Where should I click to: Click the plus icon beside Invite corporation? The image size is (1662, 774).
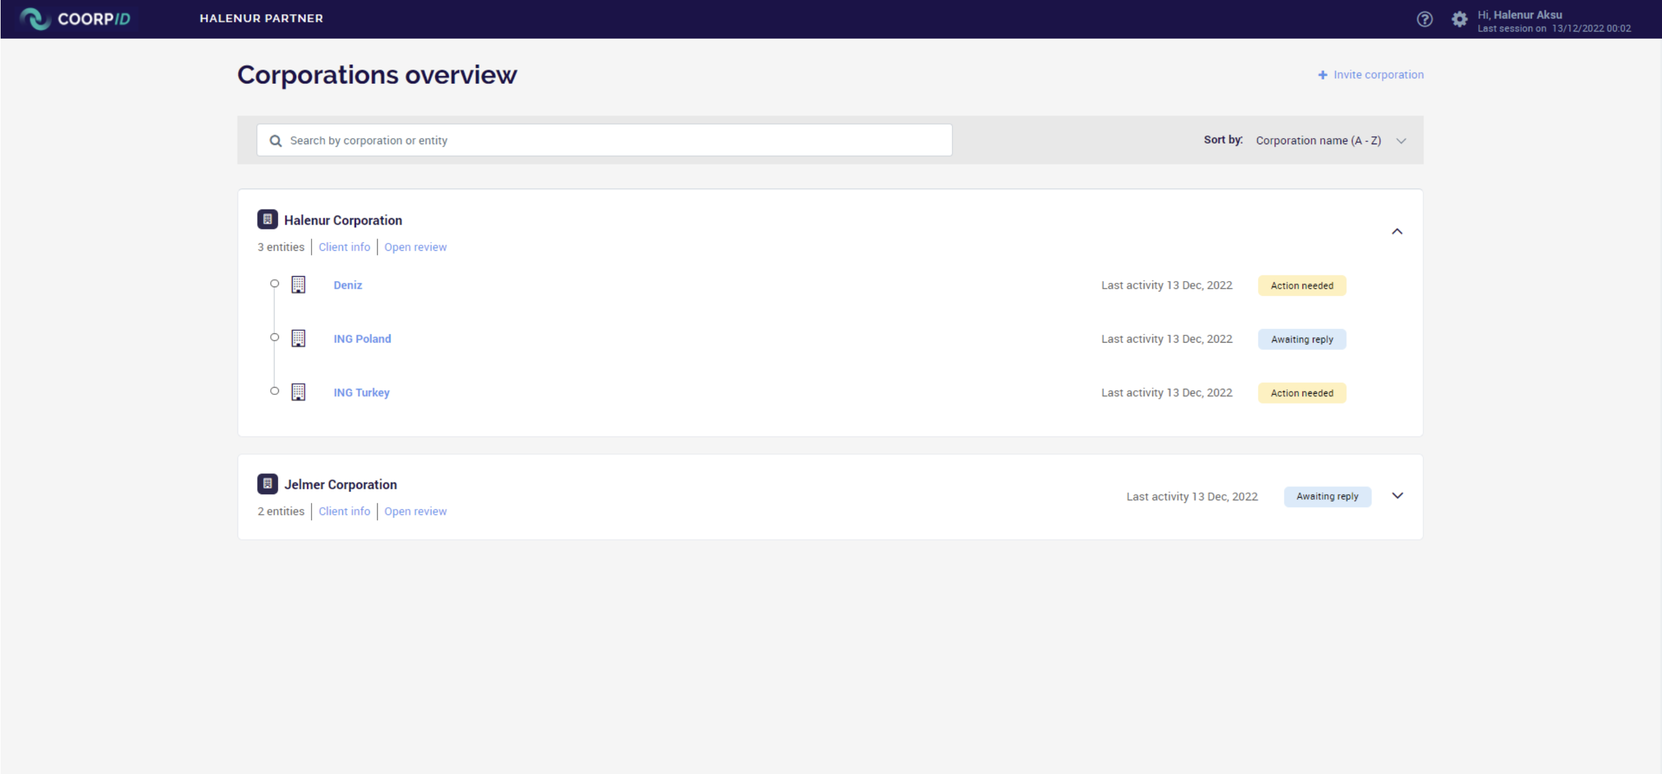(1323, 75)
